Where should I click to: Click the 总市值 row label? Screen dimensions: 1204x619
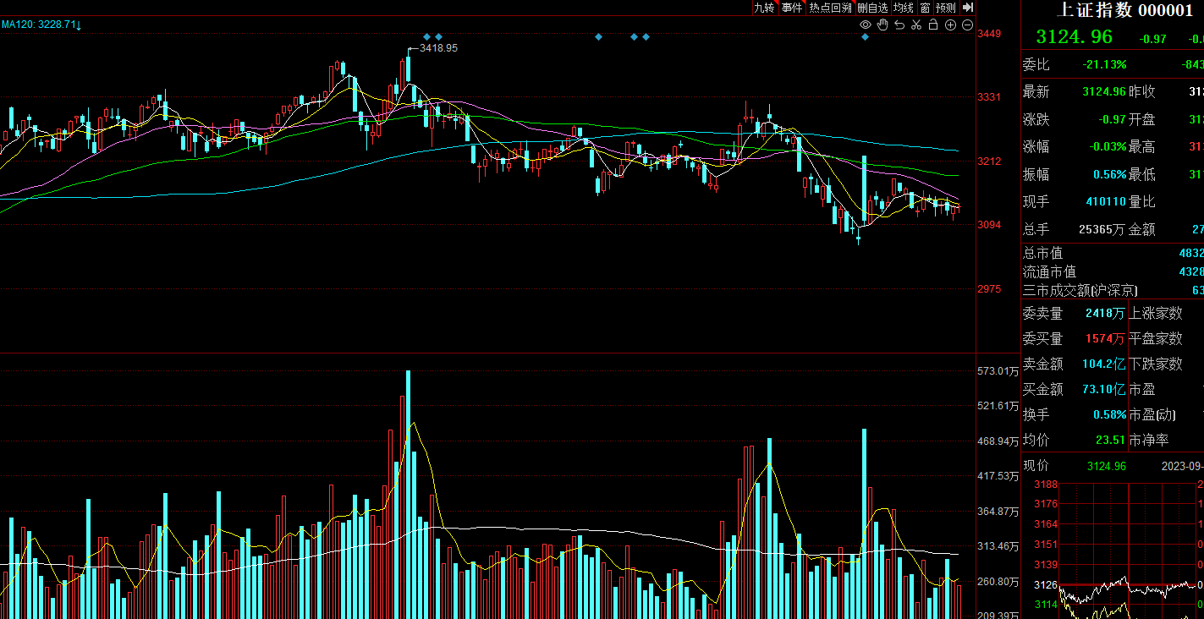(x=1043, y=253)
